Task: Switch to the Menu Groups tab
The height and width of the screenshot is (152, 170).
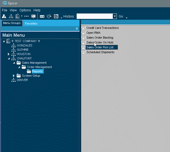Action: 12,23
